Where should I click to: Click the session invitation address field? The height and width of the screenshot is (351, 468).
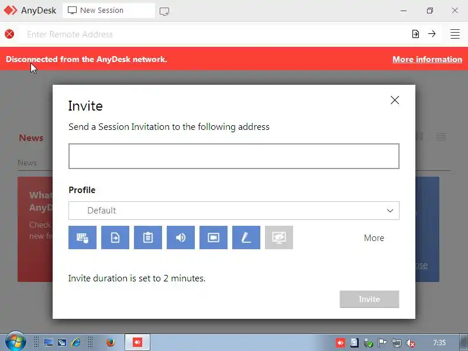[233, 156]
